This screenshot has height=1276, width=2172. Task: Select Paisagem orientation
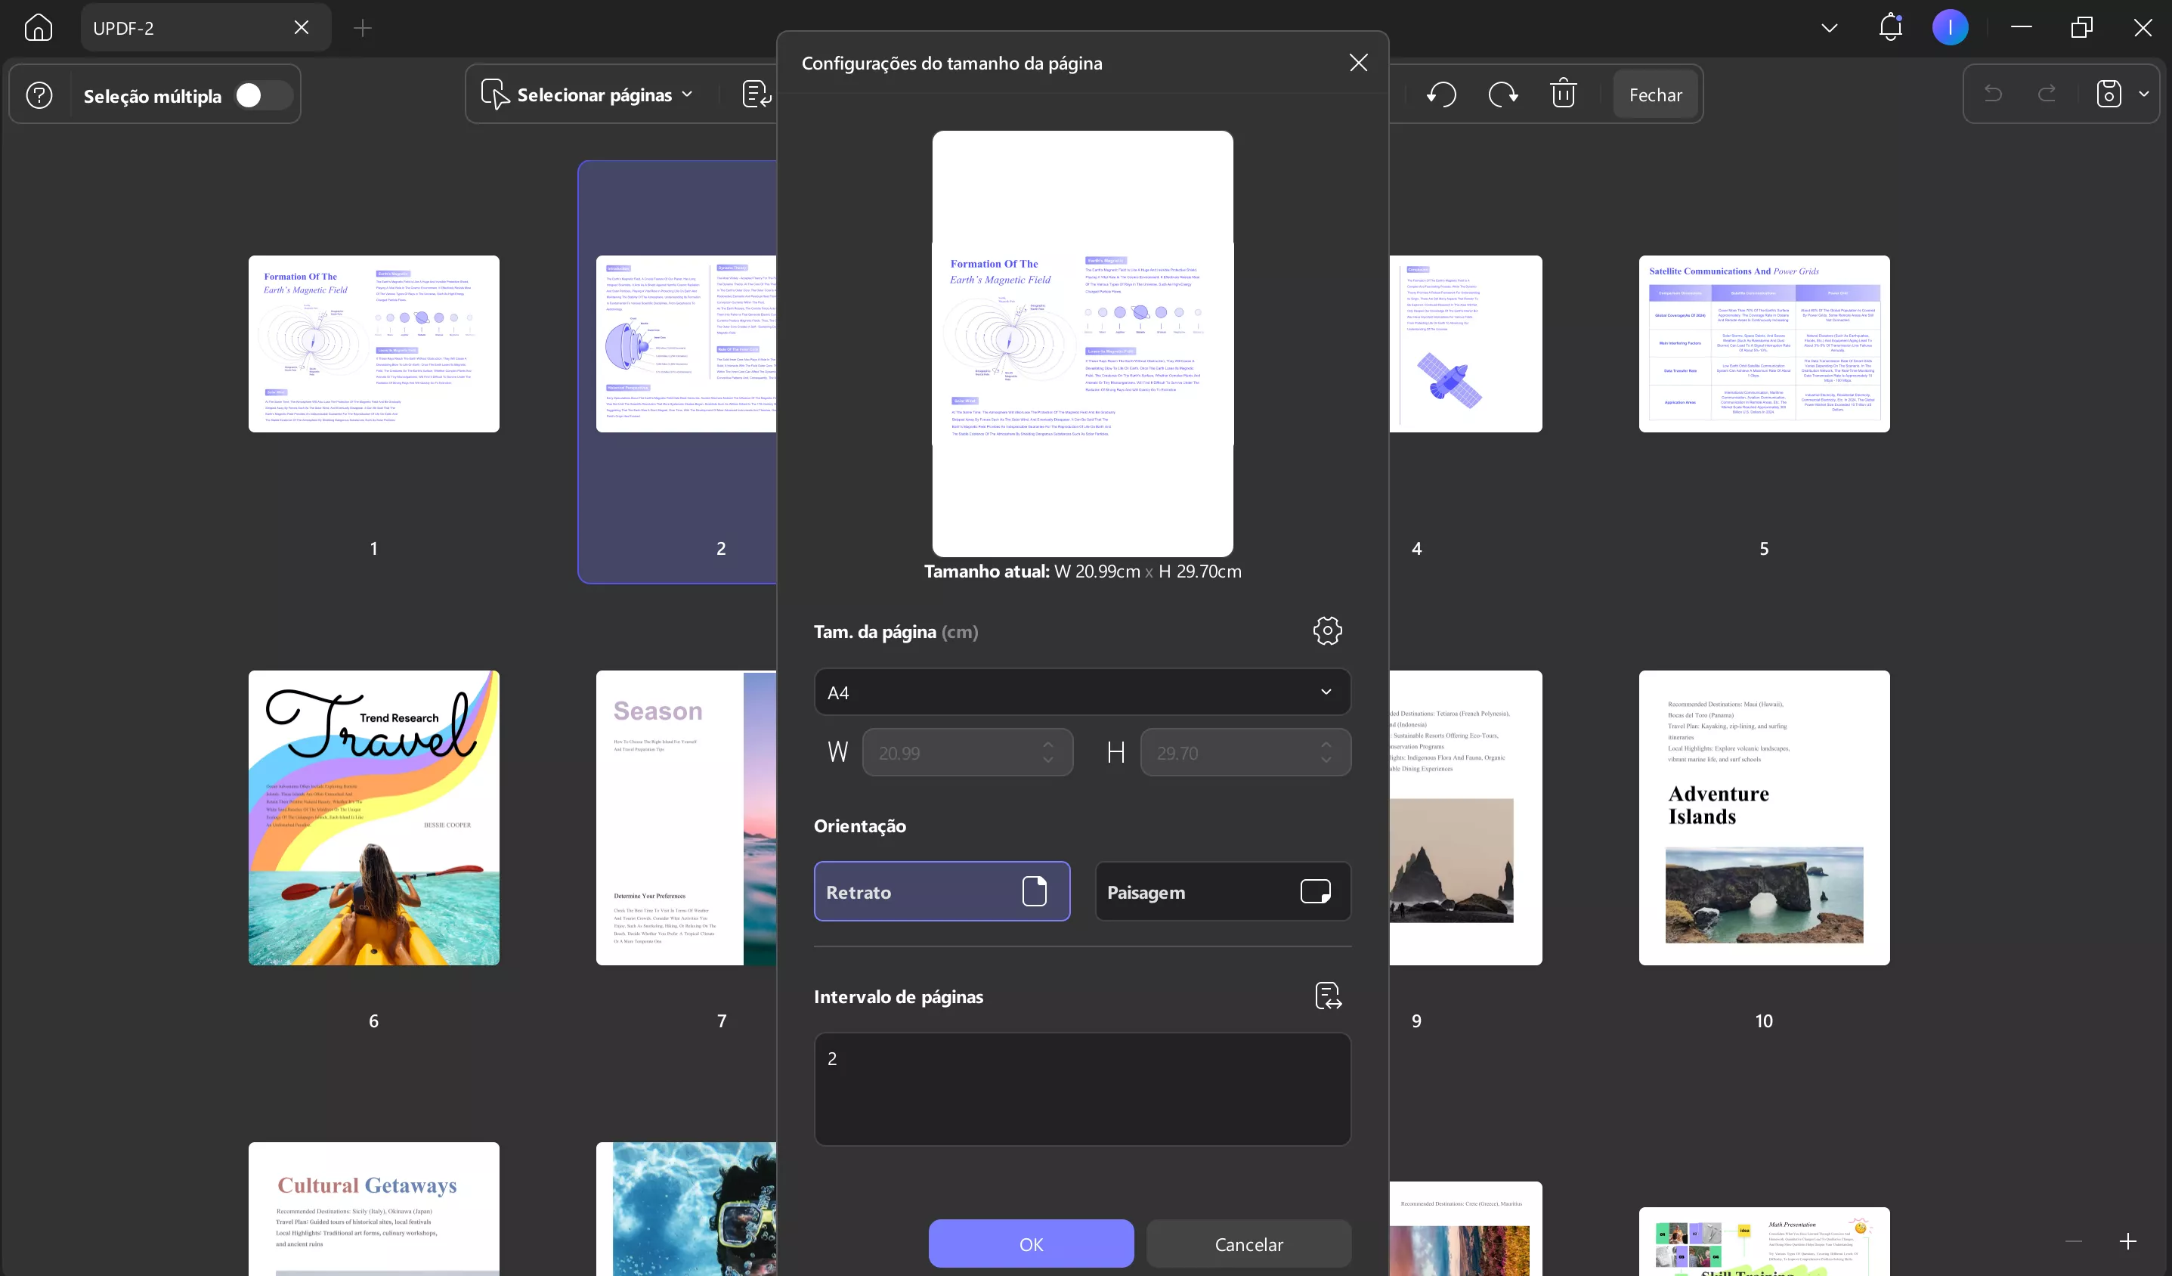(x=1222, y=891)
